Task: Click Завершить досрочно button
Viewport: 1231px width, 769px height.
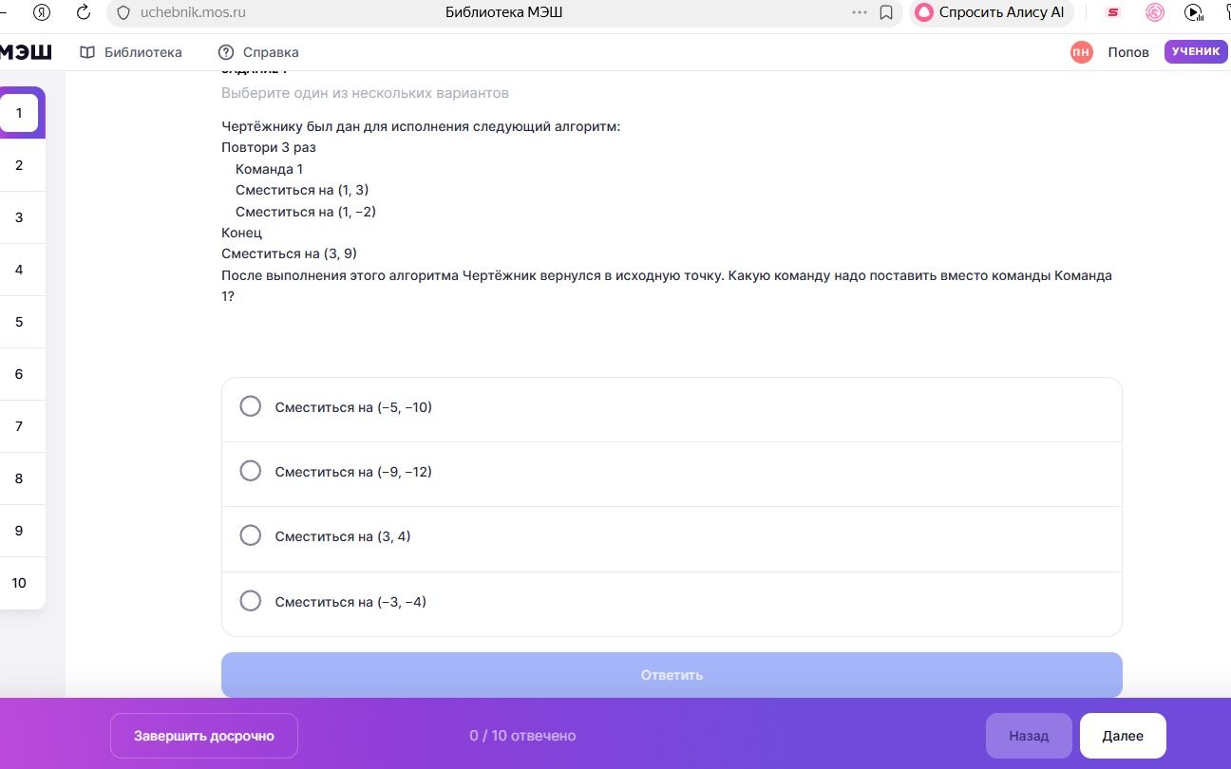Action: coord(204,736)
